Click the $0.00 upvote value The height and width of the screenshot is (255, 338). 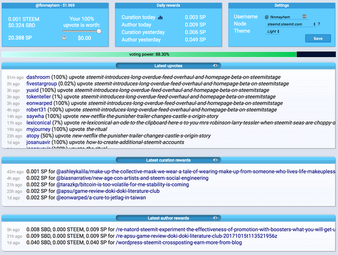84,38
